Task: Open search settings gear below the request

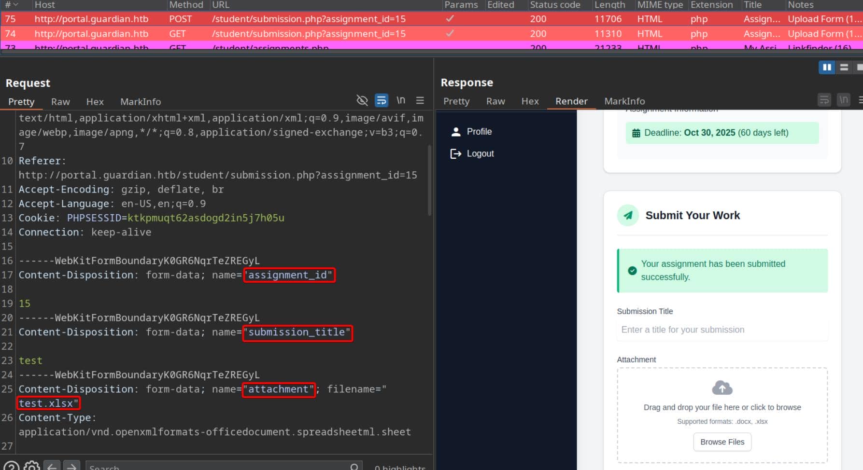Action: pyautogui.click(x=32, y=467)
